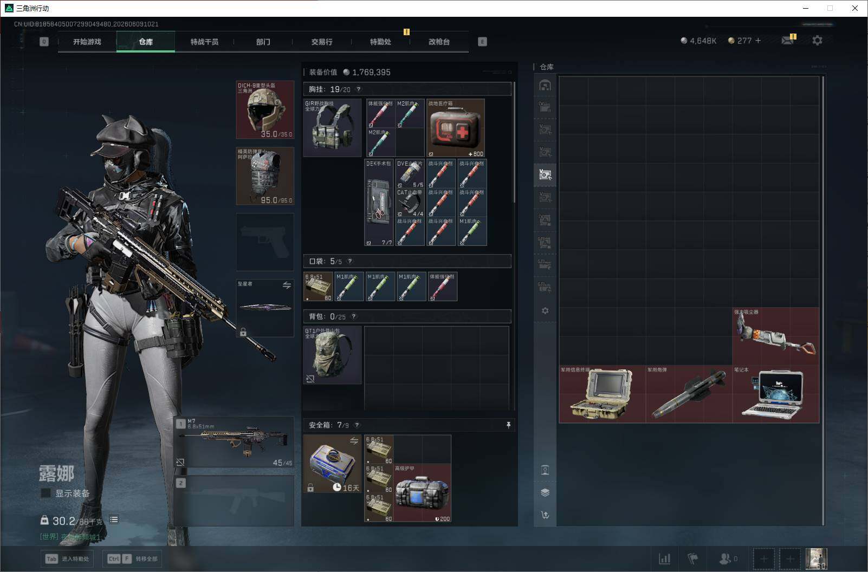
Task: Open the mail inbox icon
Action: (787, 40)
